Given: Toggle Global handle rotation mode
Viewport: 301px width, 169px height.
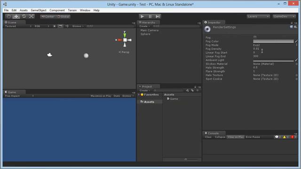Looking at the screenshot, I should [x=63, y=17].
